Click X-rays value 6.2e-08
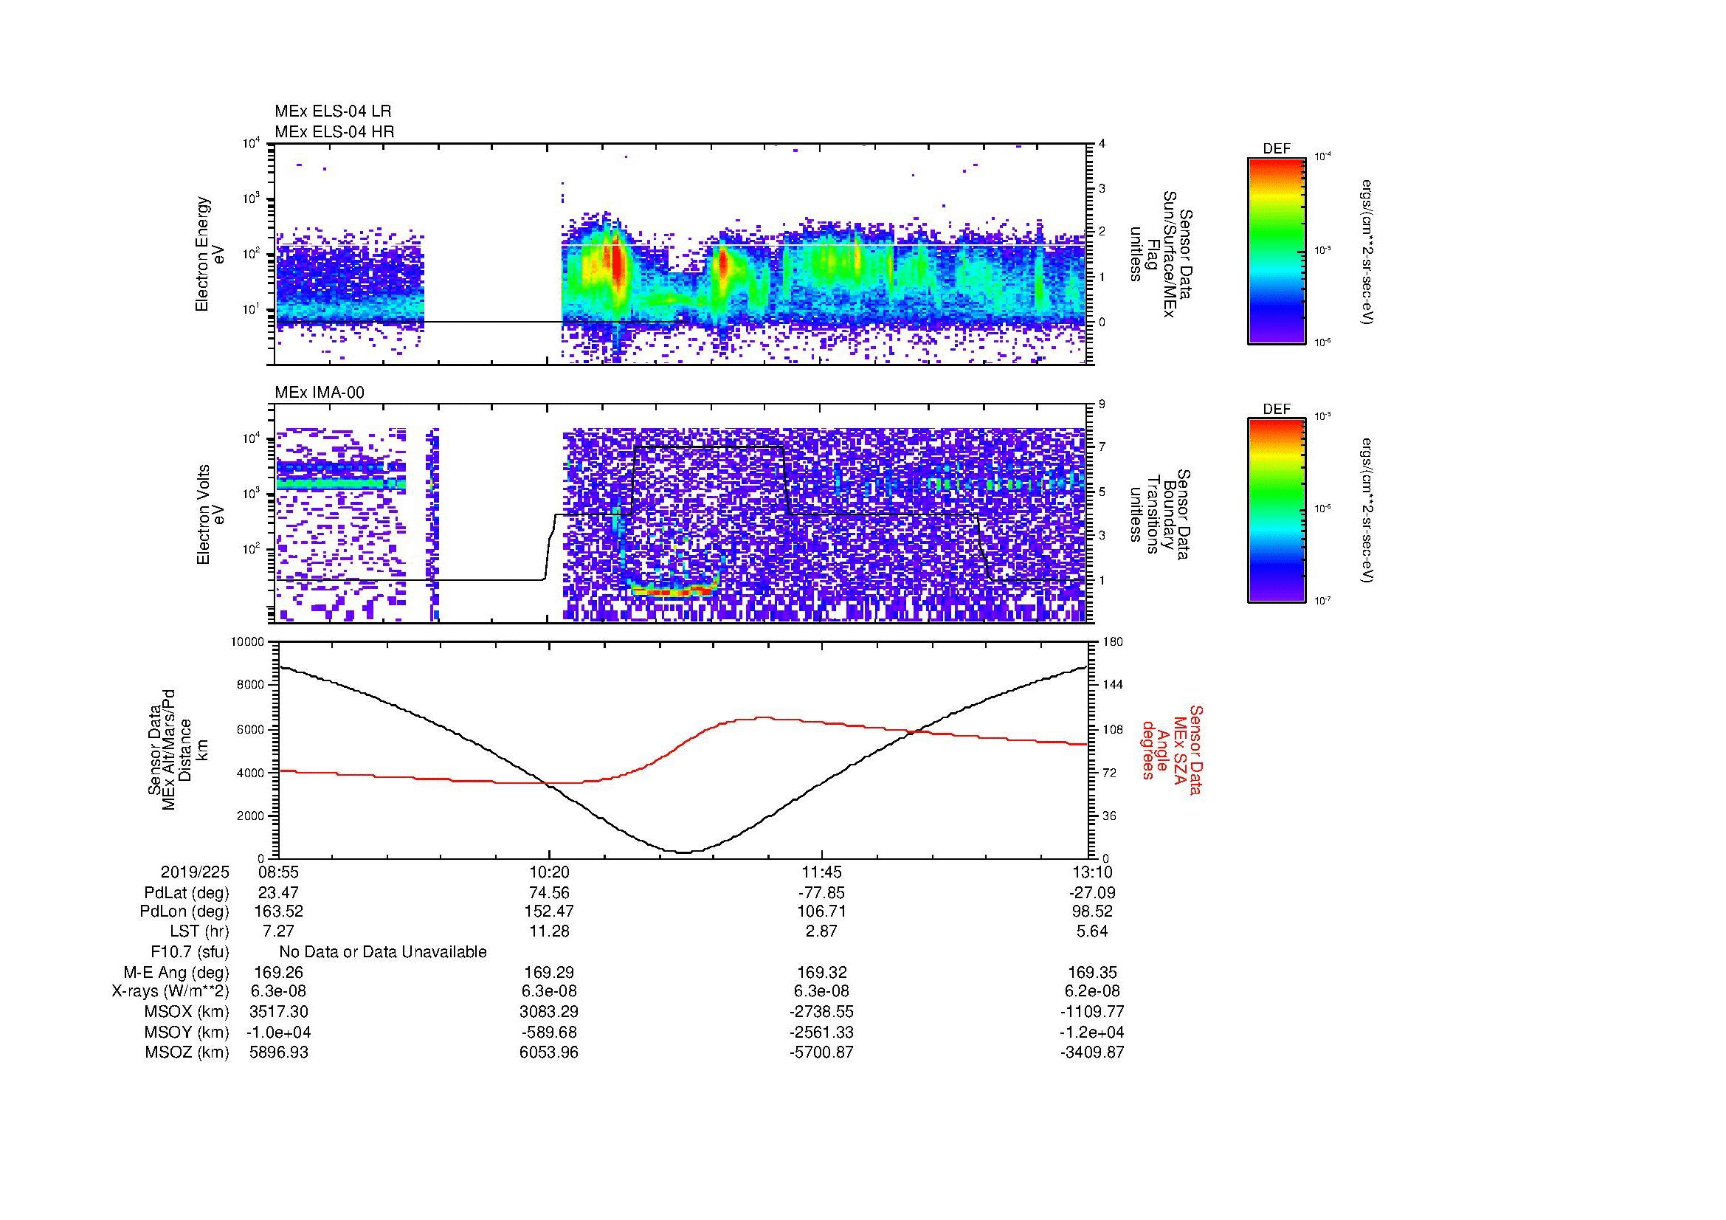Screen dimensions: 1726x1220 tap(1091, 991)
